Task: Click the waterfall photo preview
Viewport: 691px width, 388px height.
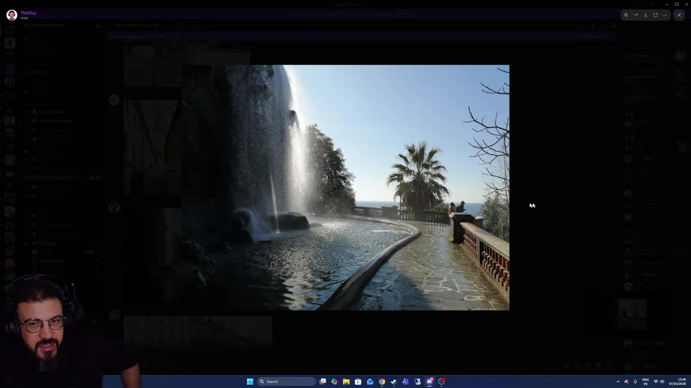Action: point(345,188)
